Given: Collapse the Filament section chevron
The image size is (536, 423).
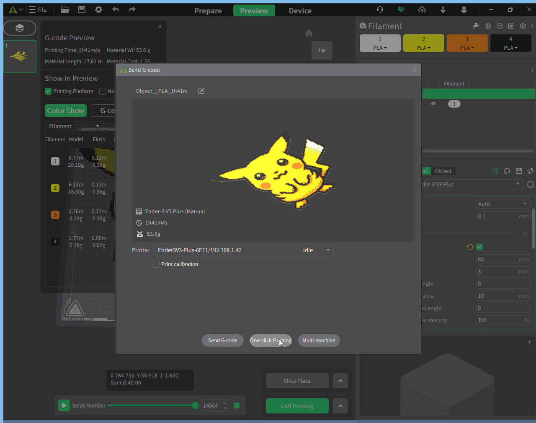Looking at the screenshot, I should pos(532,26).
